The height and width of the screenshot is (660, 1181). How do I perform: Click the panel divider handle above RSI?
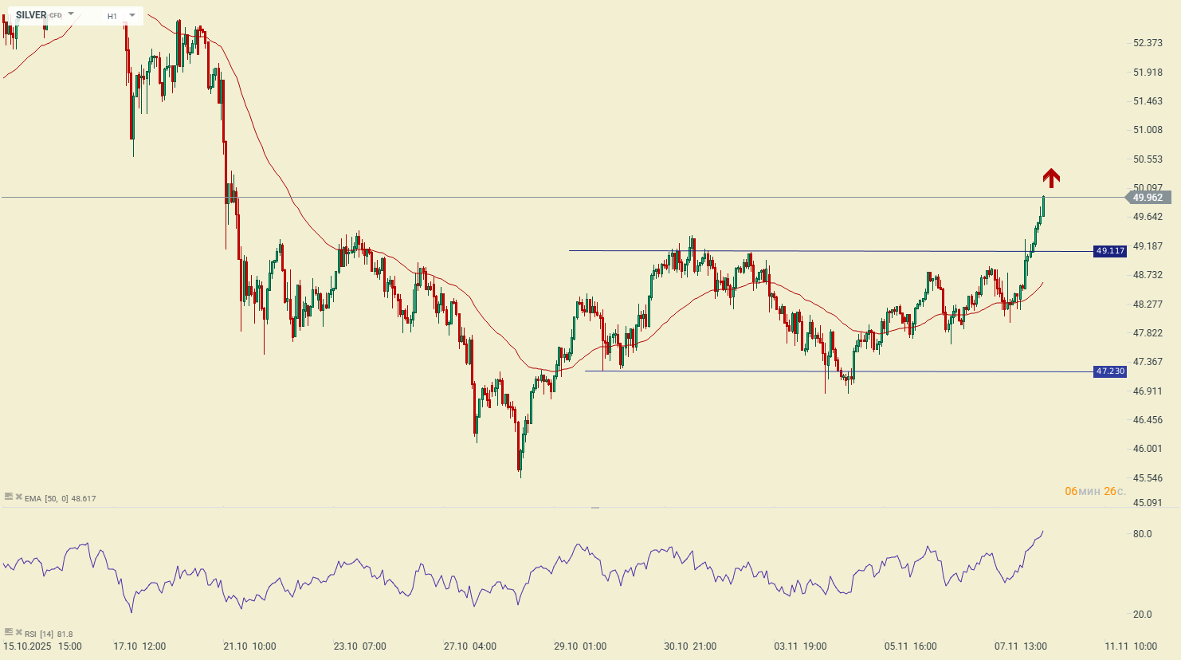[595, 507]
